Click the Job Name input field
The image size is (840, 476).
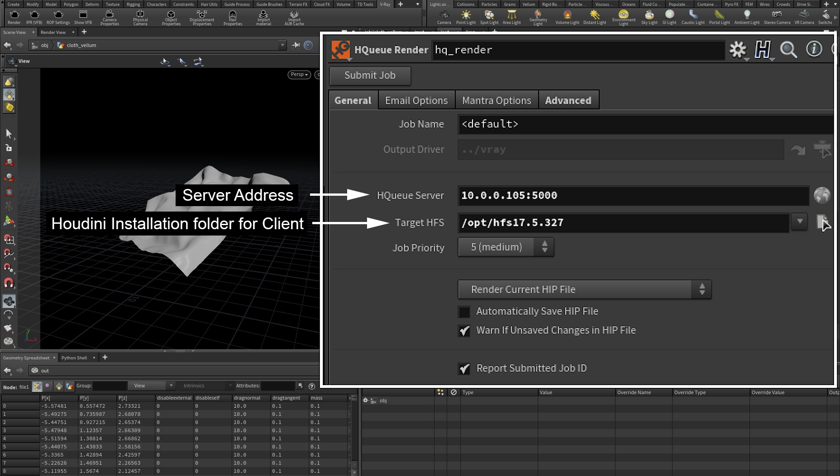tap(646, 124)
